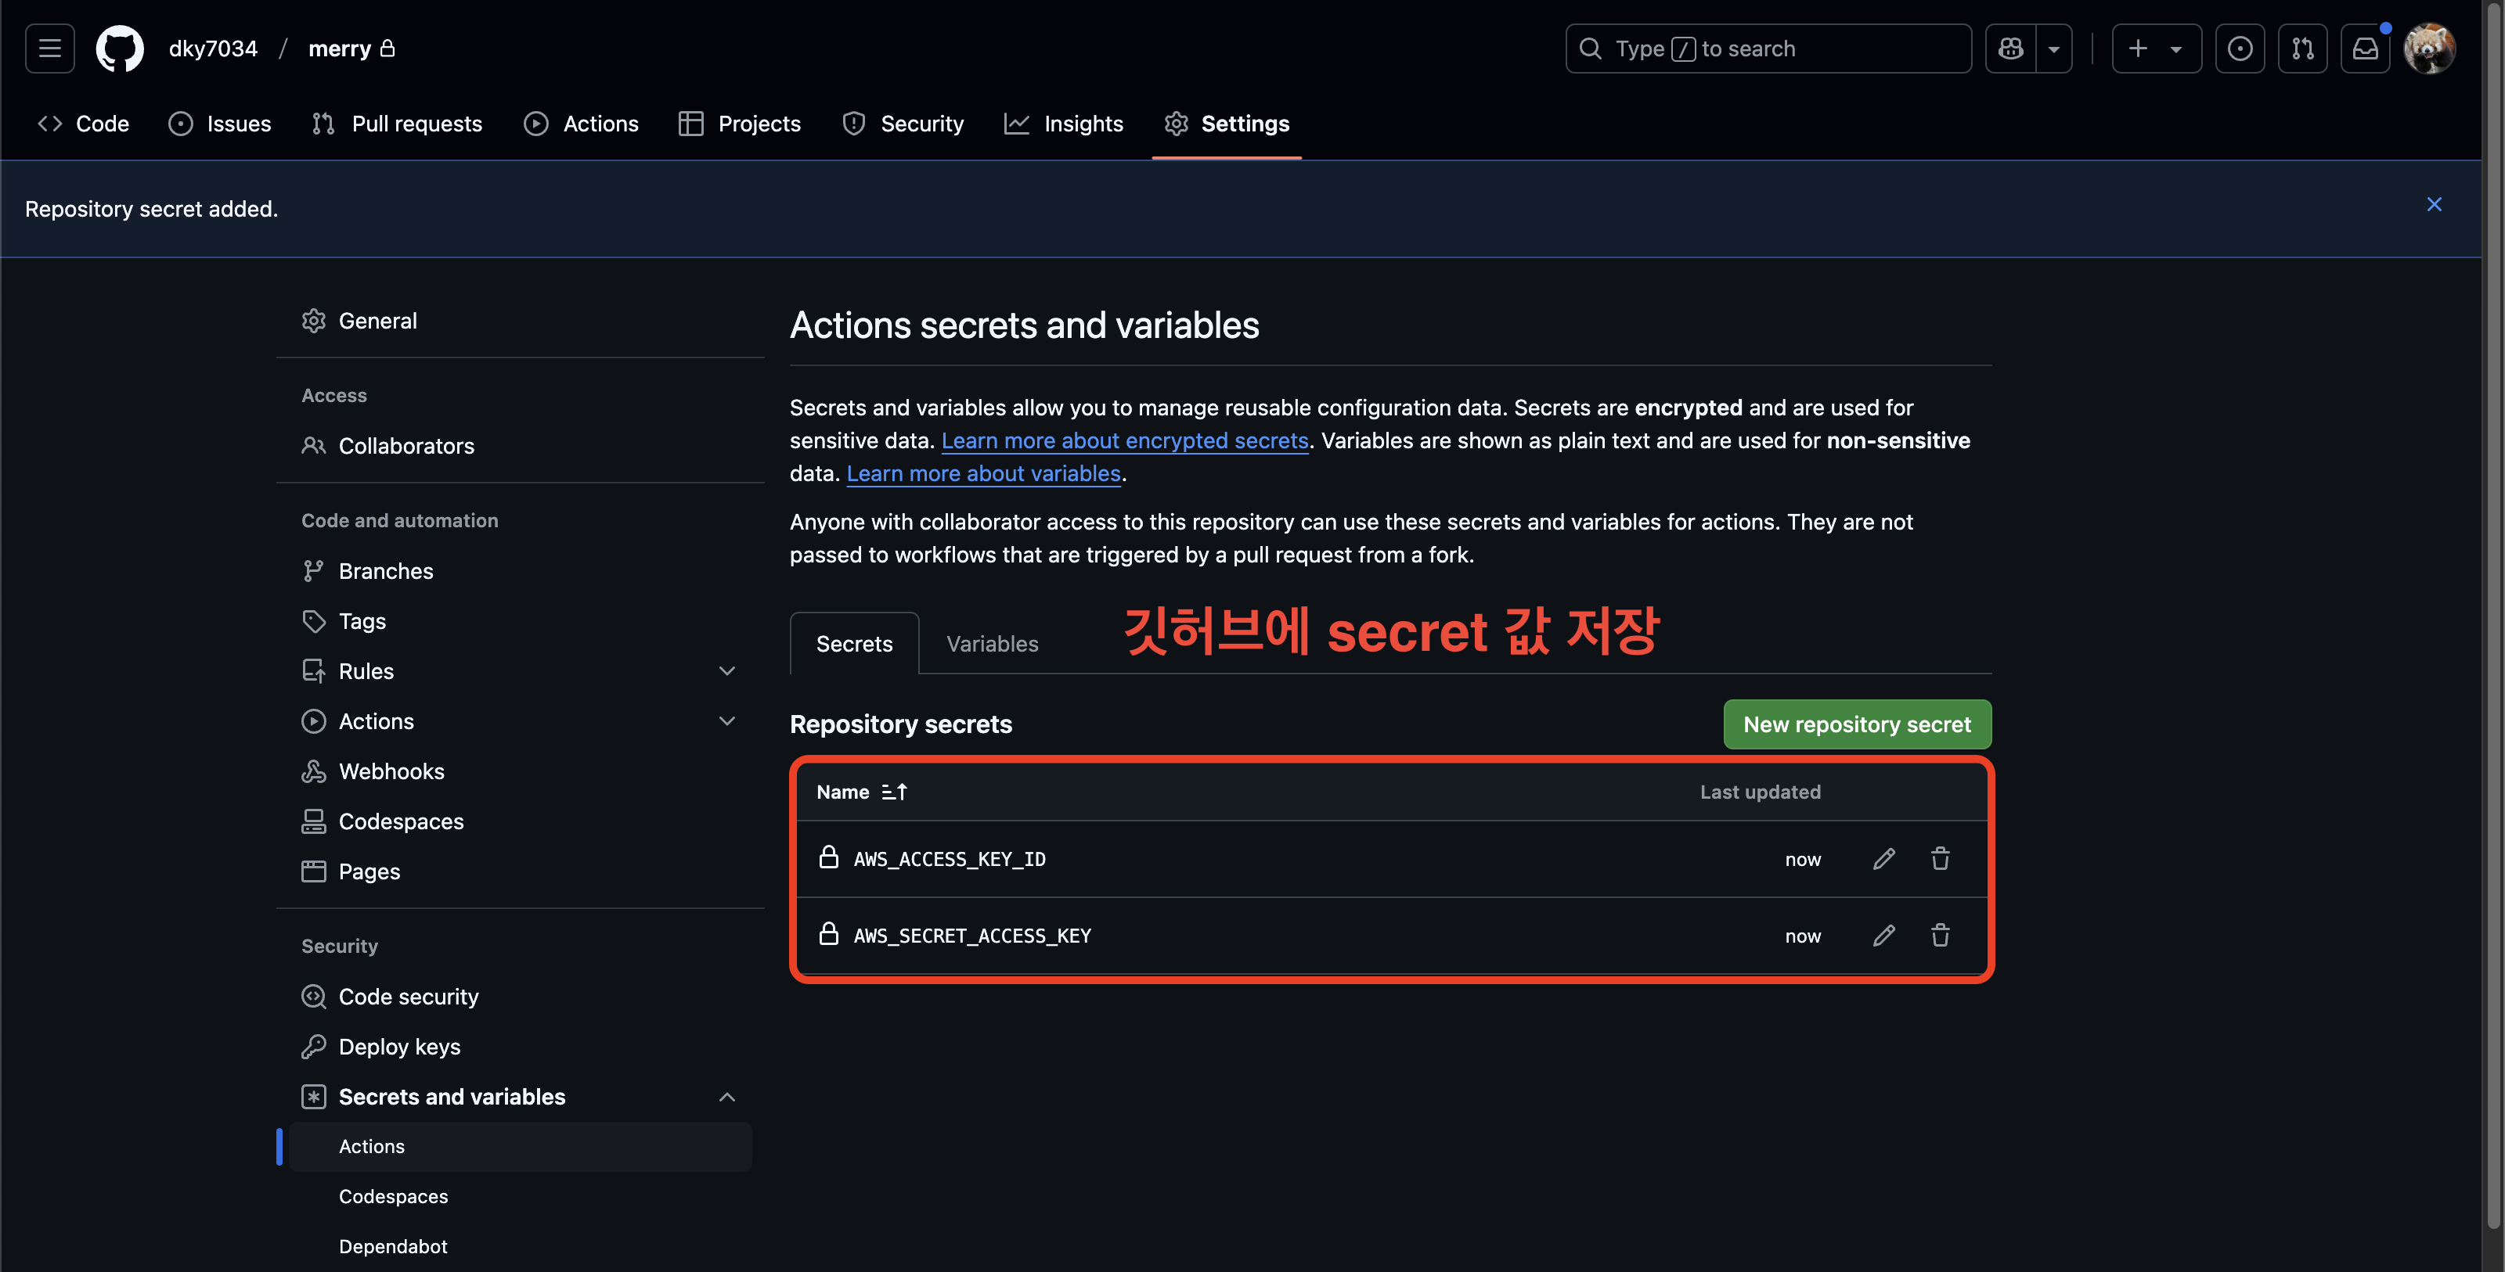Edit AWS_SECRET_ACCESS_KEY with the pencil icon
The height and width of the screenshot is (1272, 2505).
(x=1883, y=935)
